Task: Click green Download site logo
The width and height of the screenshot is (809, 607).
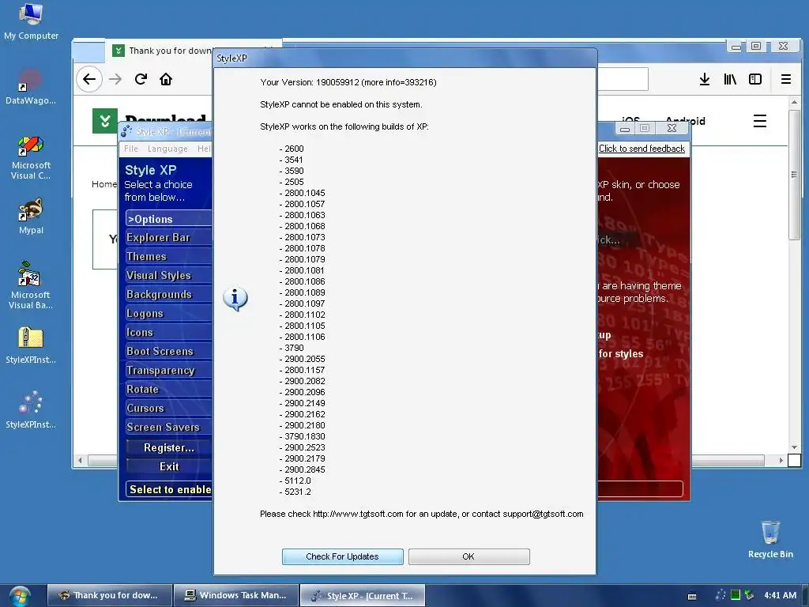Action: click(105, 121)
